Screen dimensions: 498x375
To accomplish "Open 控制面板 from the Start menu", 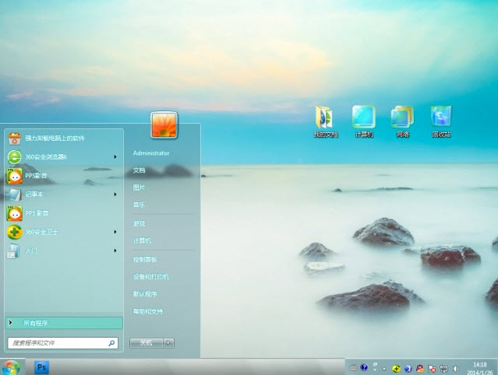I will pyautogui.click(x=145, y=260).
